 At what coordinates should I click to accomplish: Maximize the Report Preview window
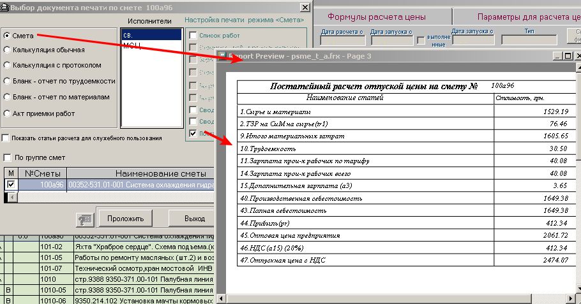568,57
